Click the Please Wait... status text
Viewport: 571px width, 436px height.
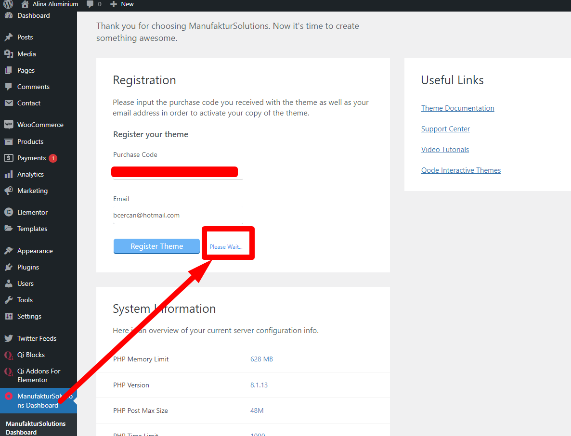click(226, 247)
